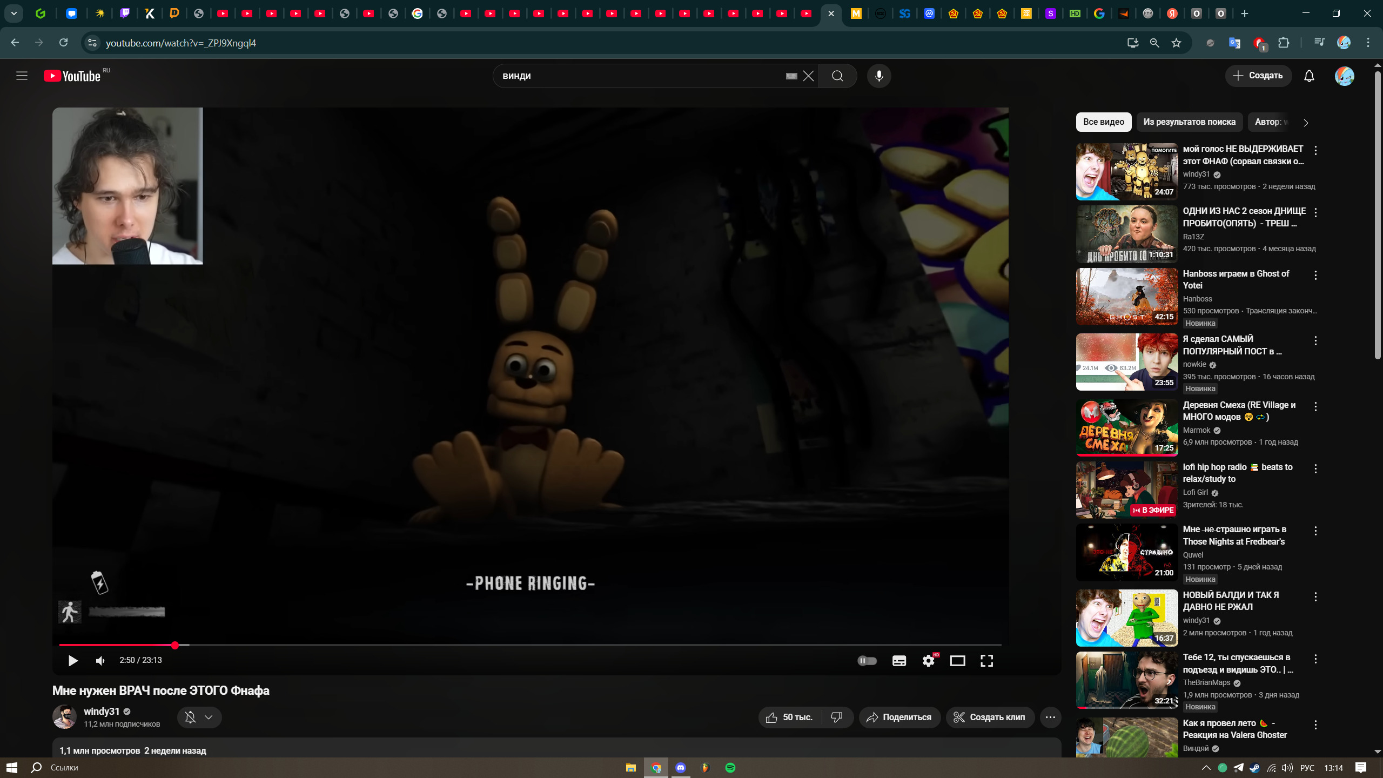Open YouTube notifications bell
This screenshot has height=778, width=1383.
(1309, 76)
